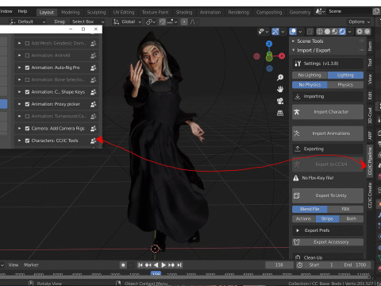Click the Import Character icon
The height and width of the screenshot is (286, 381).
pos(297,112)
